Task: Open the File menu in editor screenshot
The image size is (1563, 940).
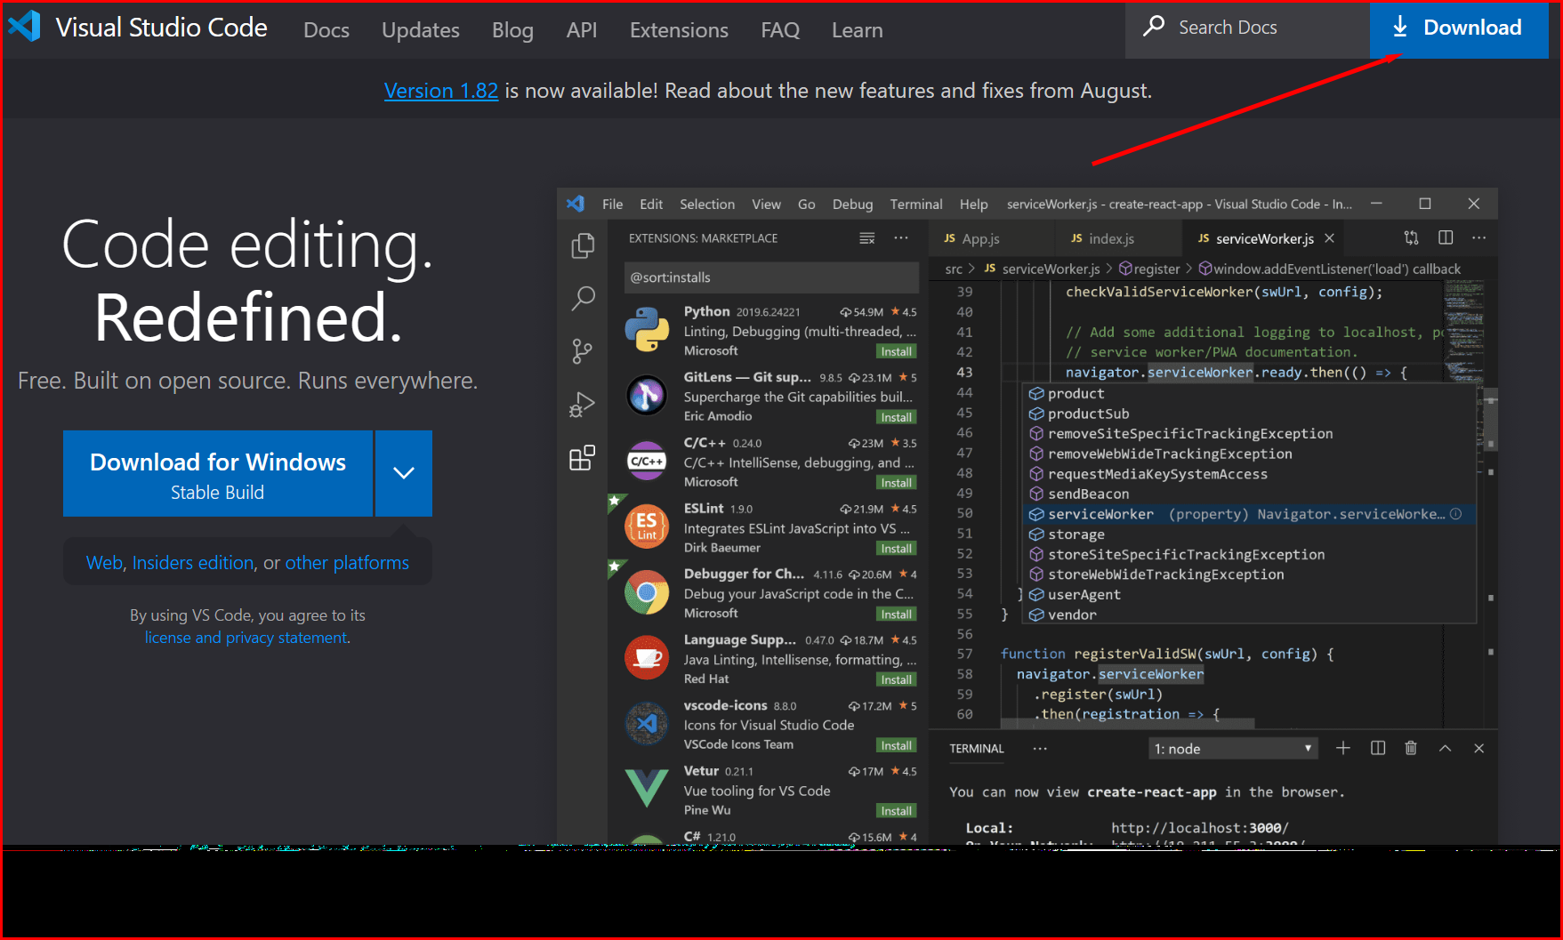Action: pyautogui.click(x=612, y=205)
